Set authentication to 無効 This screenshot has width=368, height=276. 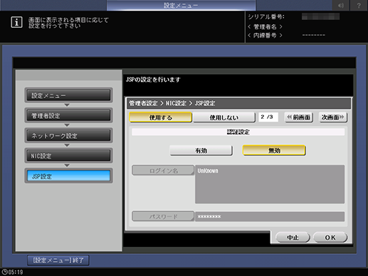point(274,151)
